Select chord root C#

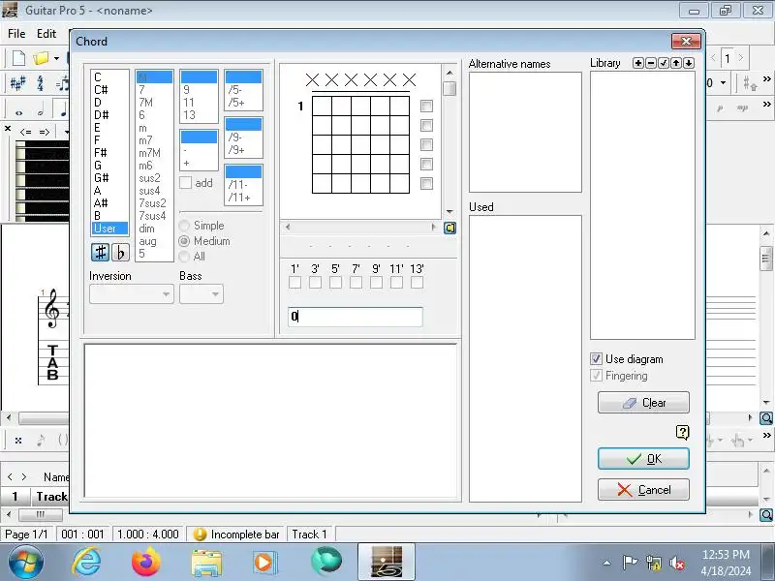[x=109, y=90]
